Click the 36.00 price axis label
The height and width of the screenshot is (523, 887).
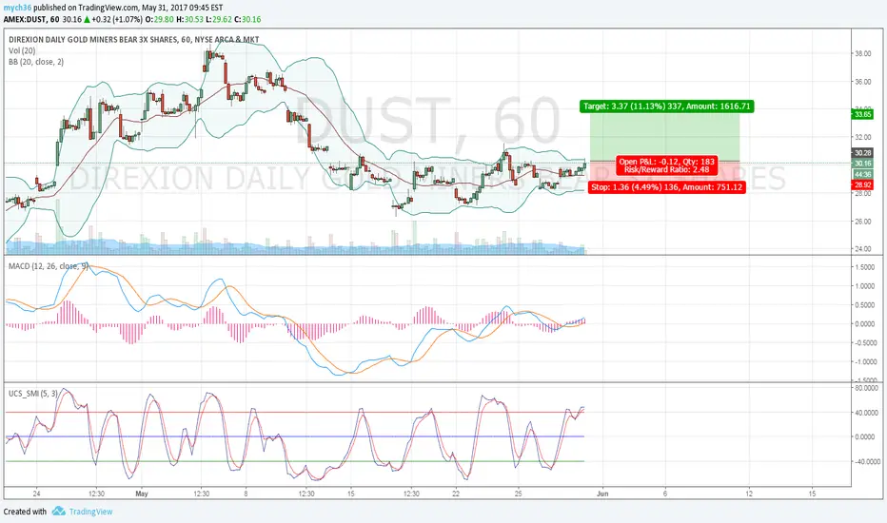[x=863, y=82]
